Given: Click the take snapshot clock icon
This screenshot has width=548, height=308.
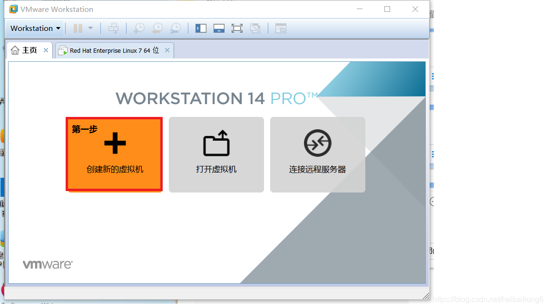Looking at the screenshot, I should point(139,29).
